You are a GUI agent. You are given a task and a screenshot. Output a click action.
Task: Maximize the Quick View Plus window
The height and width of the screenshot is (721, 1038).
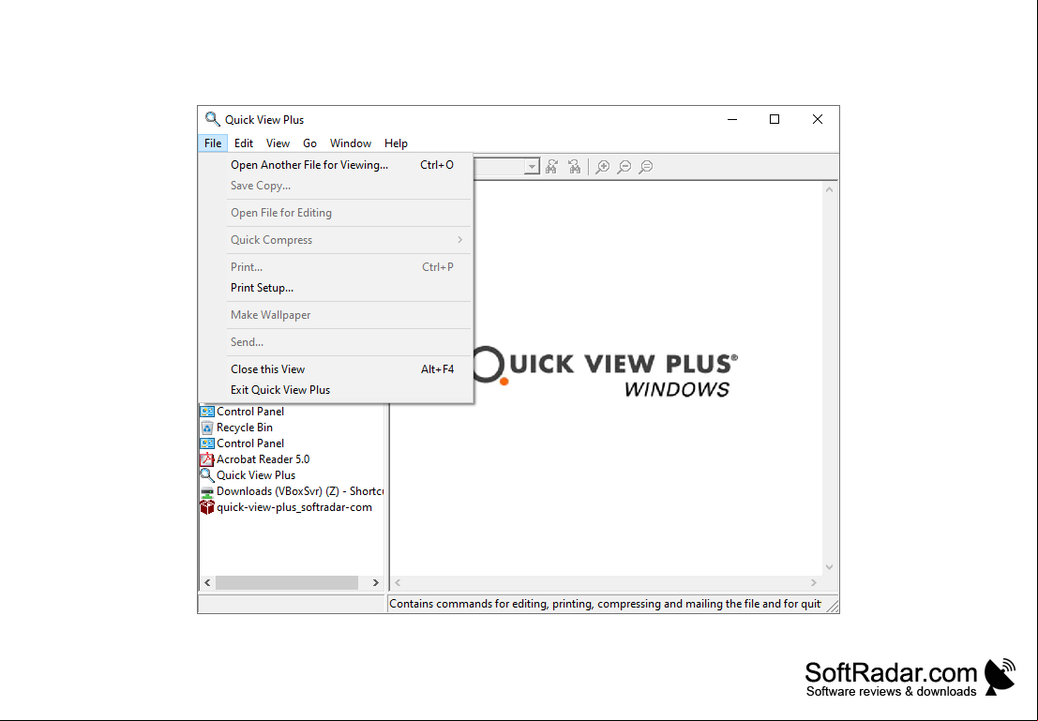tap(775, 119)
